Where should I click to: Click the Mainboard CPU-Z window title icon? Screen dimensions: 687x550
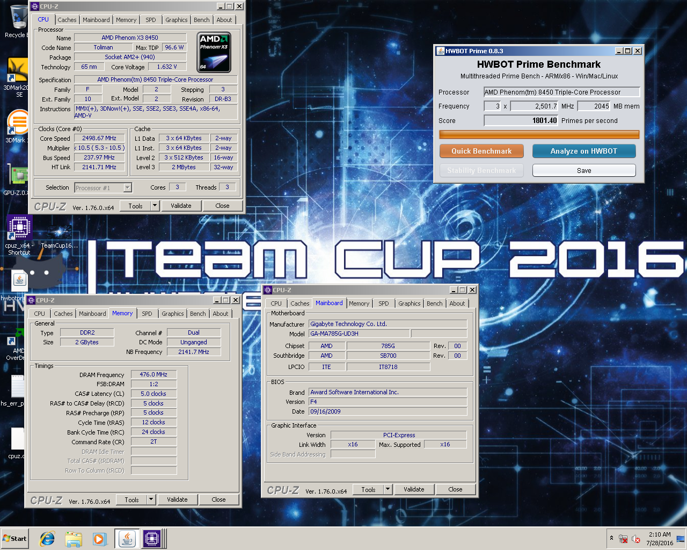pyautogui.click(x=268, y=290)
